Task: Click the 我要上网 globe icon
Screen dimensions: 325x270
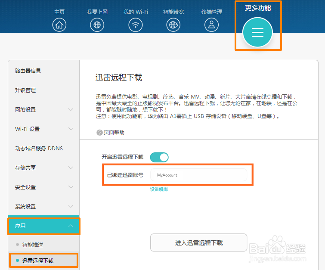Action: (x=97, y=25)
